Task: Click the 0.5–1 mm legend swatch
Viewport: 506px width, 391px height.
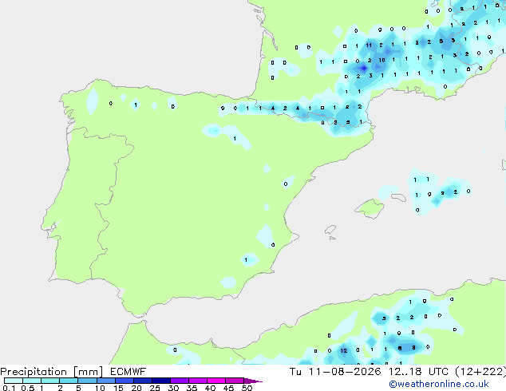Action: pyautogui.click(x=32, y=381)
